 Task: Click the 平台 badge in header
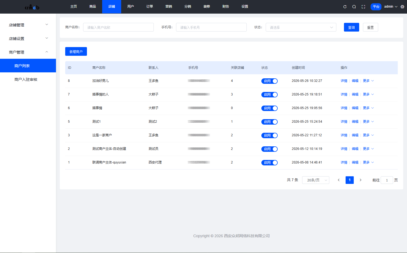pos(376,7)
